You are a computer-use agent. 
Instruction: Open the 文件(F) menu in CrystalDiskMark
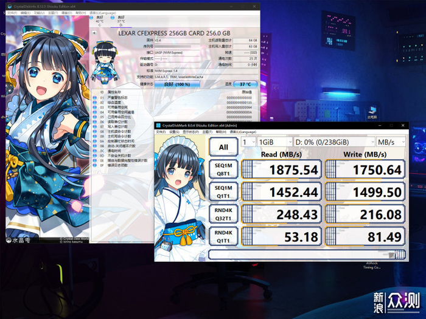[x=161, y=132]
